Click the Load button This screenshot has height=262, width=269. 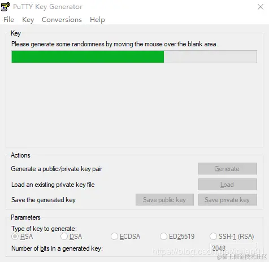[227, 185]
